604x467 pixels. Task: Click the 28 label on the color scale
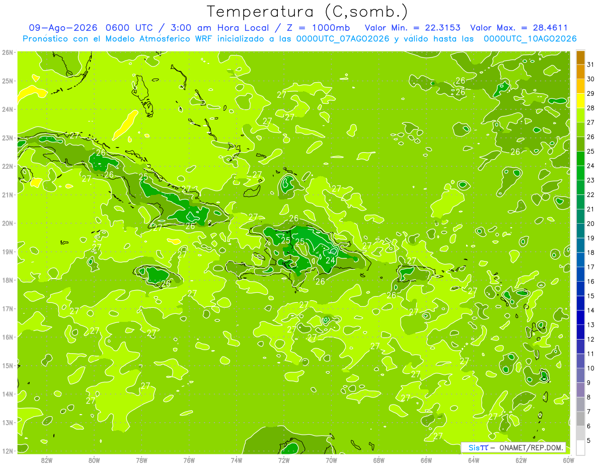pyautogui.click(x=591, y=108)
